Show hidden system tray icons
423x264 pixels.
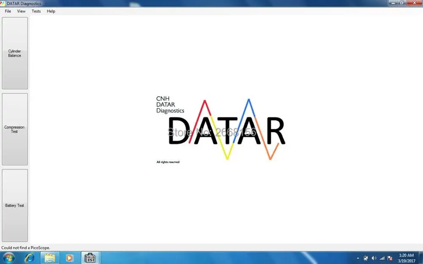[x=358, y=258]
